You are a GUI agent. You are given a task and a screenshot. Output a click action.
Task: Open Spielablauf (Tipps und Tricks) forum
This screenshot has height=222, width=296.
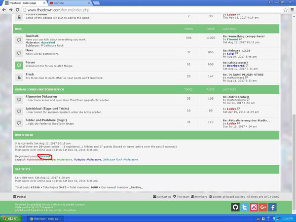click(x=47, y=109)
